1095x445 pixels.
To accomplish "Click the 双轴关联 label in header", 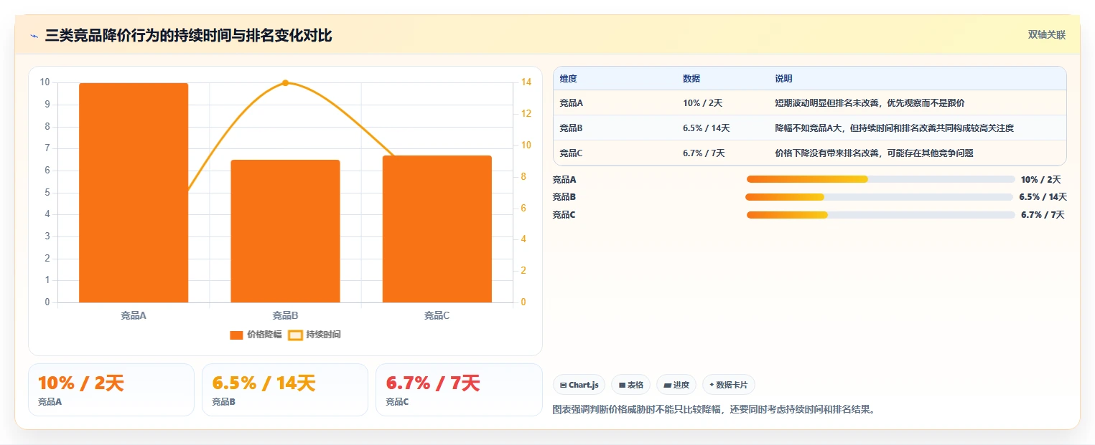I will (1046, 35).
